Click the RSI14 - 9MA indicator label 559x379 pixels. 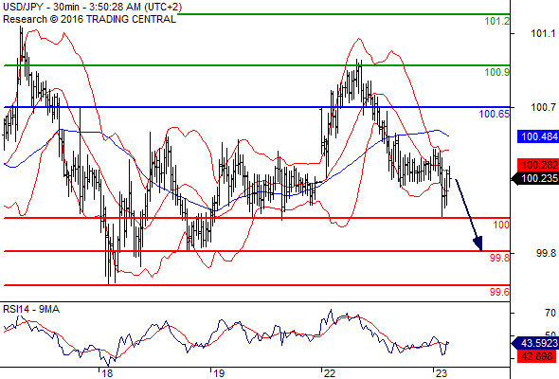click(x=31, y=309)
